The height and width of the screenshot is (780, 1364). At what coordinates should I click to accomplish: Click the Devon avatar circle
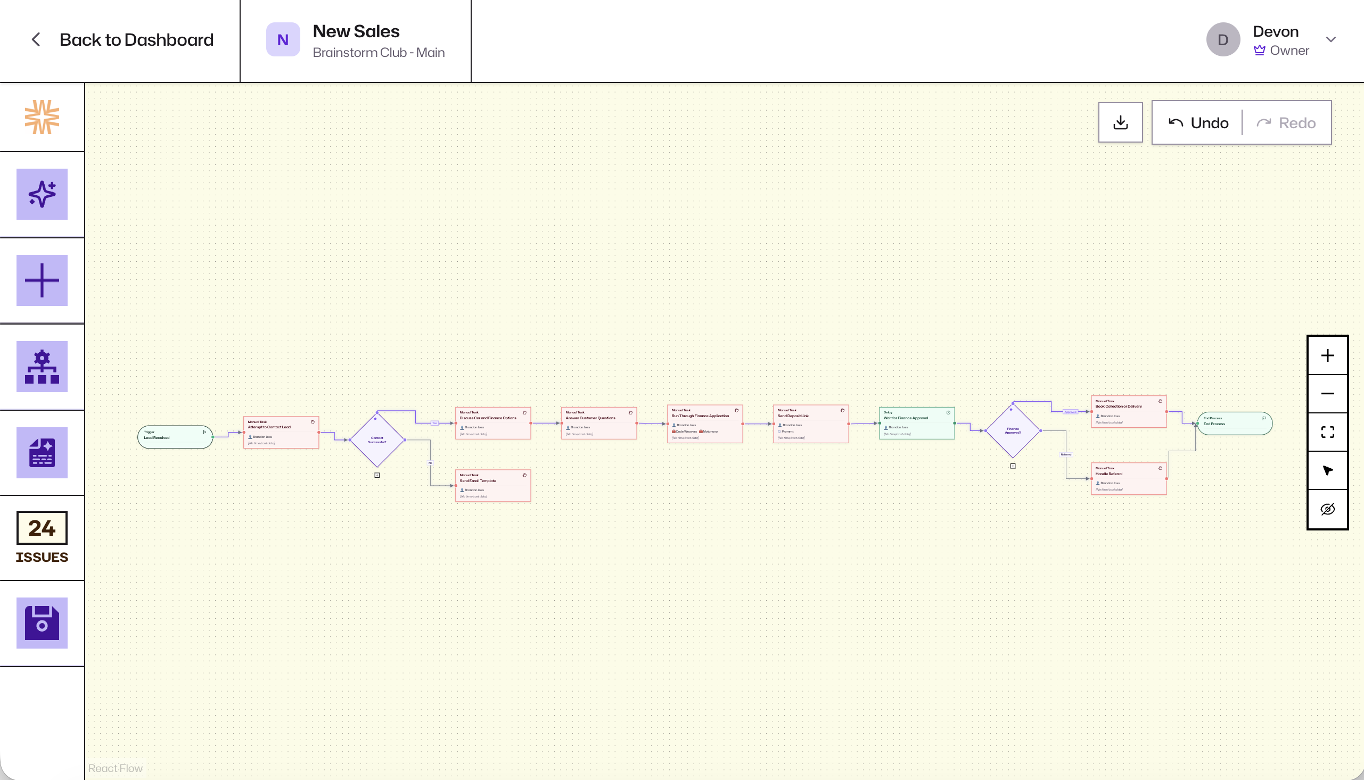click(x=1223, y=40)
